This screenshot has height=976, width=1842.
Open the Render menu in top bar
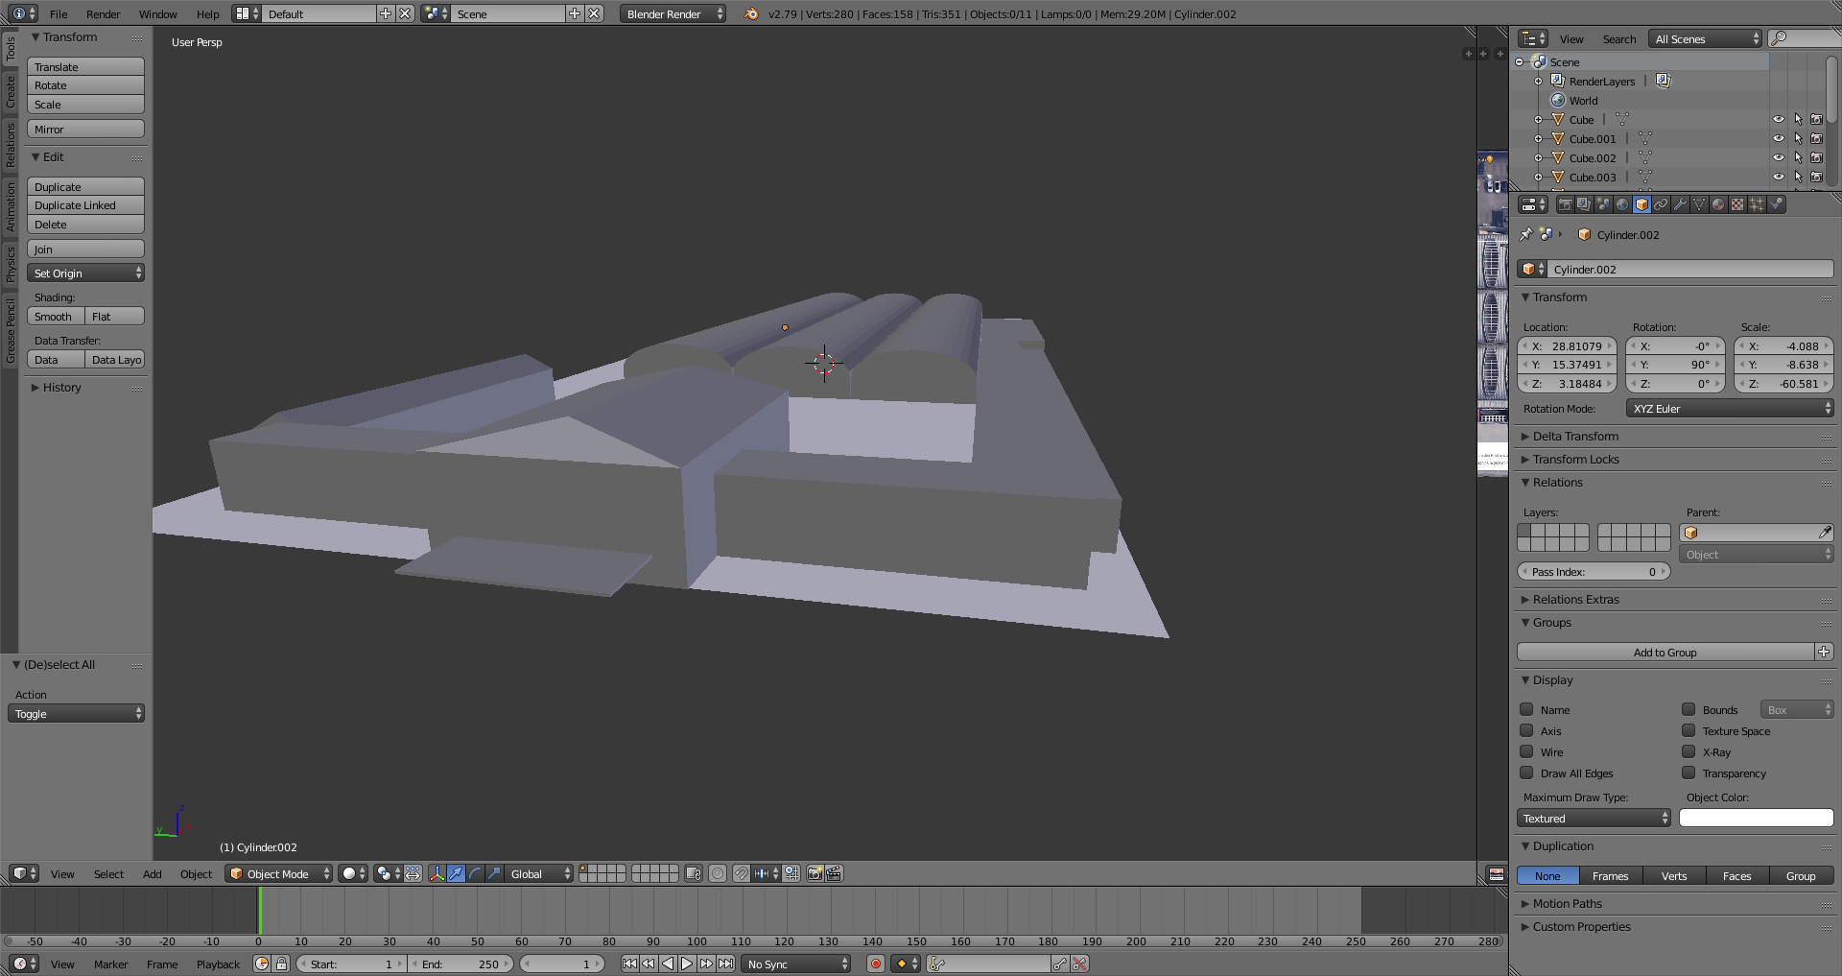(x=103, y=13)
